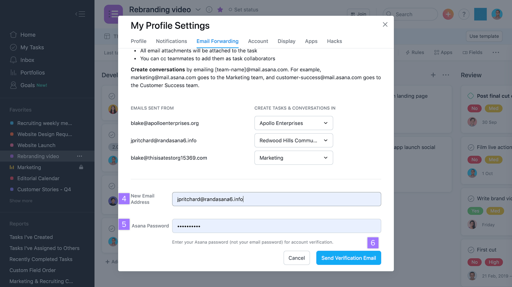The image size is (512, 287).
Task: Open Tasks I've Created report
Action: point(31,237)
